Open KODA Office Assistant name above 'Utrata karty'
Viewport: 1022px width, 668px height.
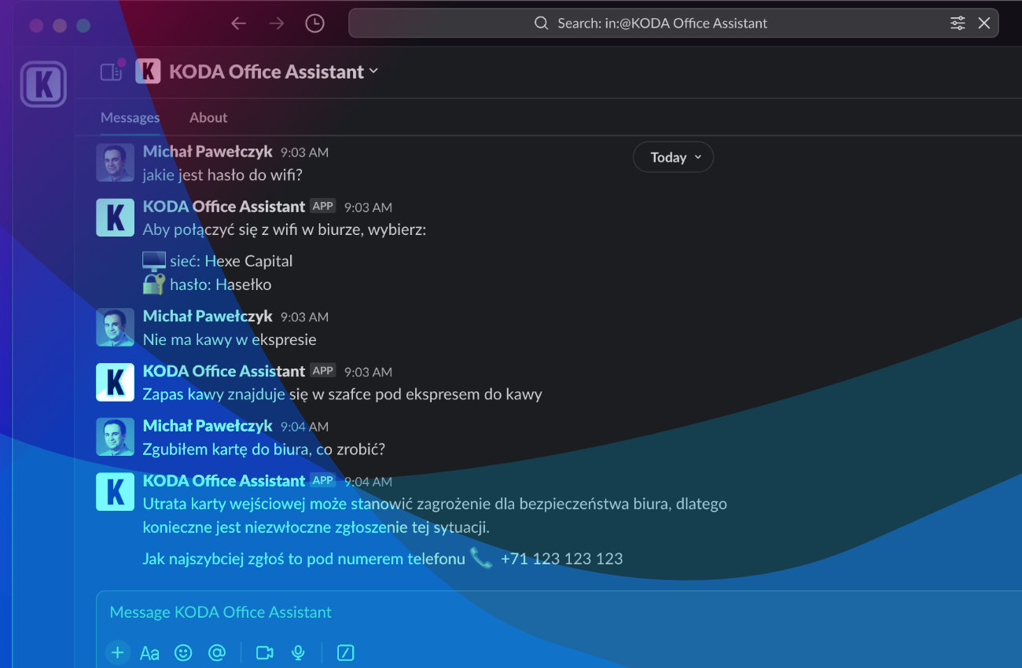coord(224,481)
